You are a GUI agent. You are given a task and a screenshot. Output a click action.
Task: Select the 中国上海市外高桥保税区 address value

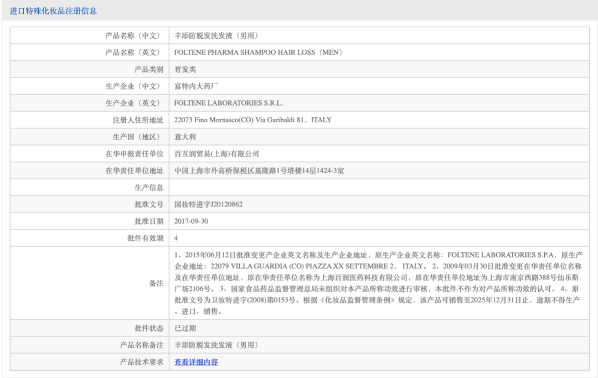(259, 170)
